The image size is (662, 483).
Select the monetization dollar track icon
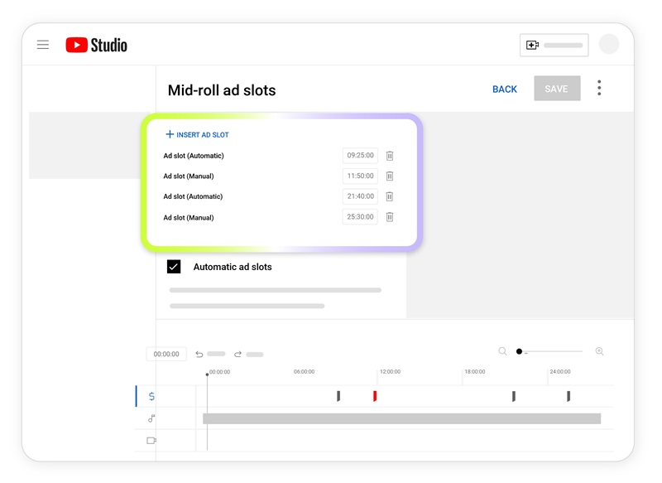[151, 396]
